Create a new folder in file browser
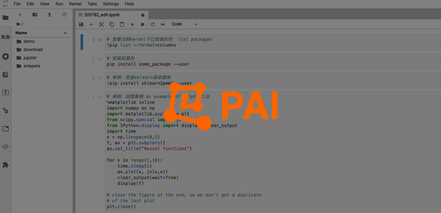 click(x=35, y=14)
